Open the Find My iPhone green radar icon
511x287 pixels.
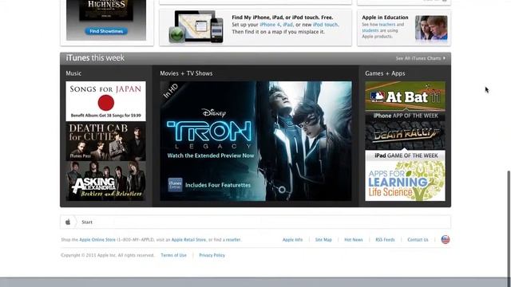point(177,34)
